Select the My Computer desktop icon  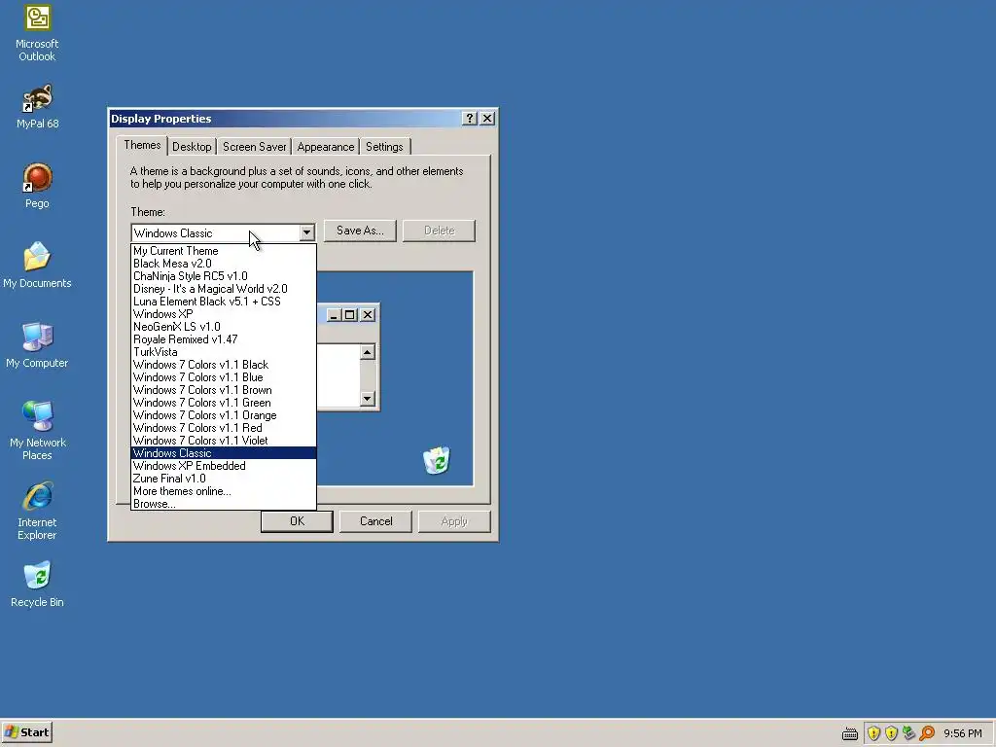point(37,345)
